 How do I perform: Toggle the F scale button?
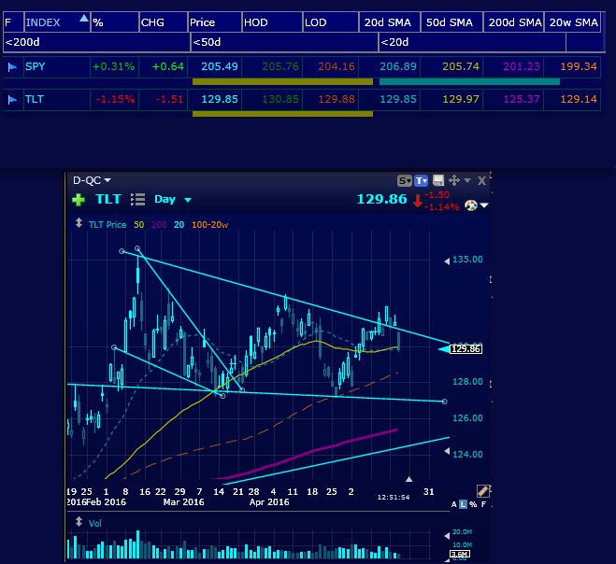pos(483,504)
